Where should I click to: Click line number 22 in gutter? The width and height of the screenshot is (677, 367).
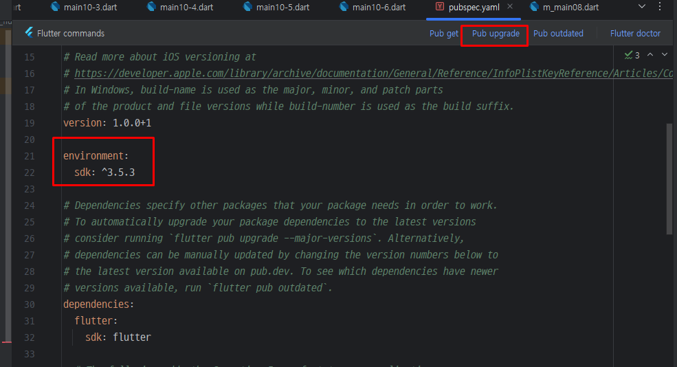point(30,173)
